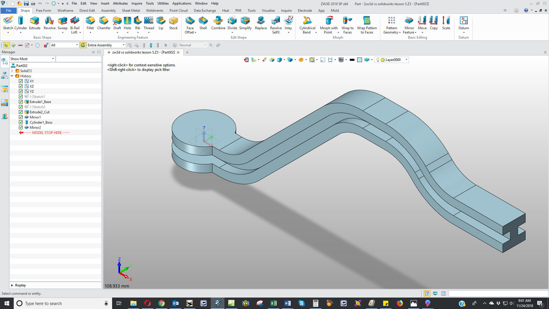Activate Wrap Pattern to Faces
This screenshot has width=549, height=309.
367,25
